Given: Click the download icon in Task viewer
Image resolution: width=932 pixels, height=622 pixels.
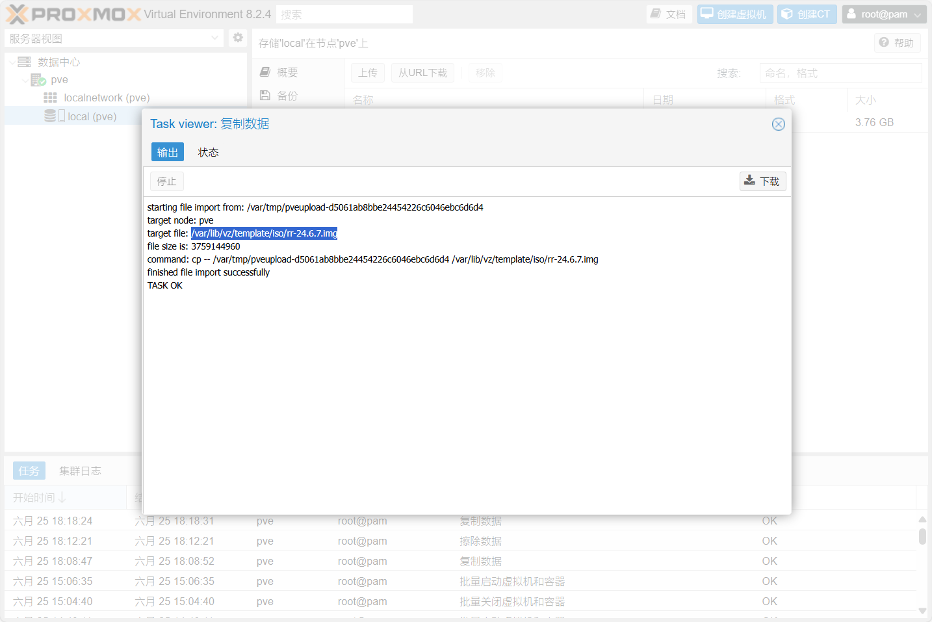Looking at the screenshot, I should tap(749, 181).
